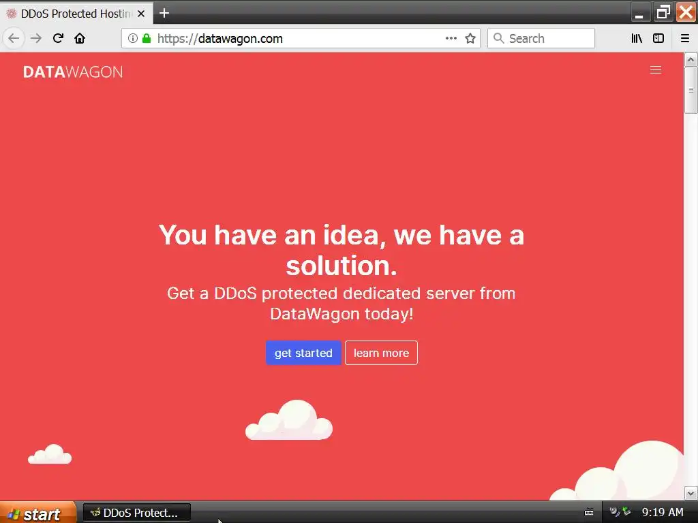Click the green secure connection padlock
The height and width of the screenshot is (523, 698).
pos(147,38)
